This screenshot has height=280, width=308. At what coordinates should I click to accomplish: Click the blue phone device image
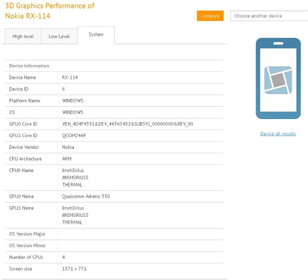278,78
